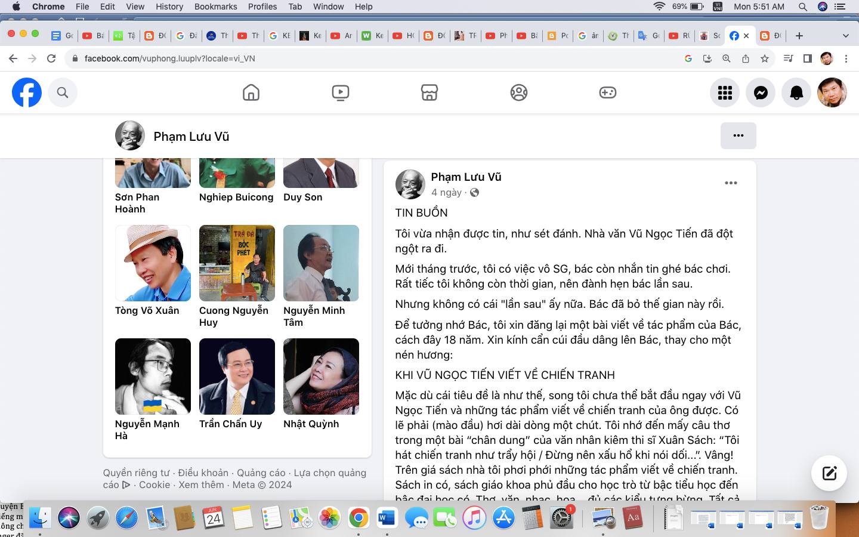
Task: Open Nhật Quỳnh friend profile link
Action: [311, 424]
